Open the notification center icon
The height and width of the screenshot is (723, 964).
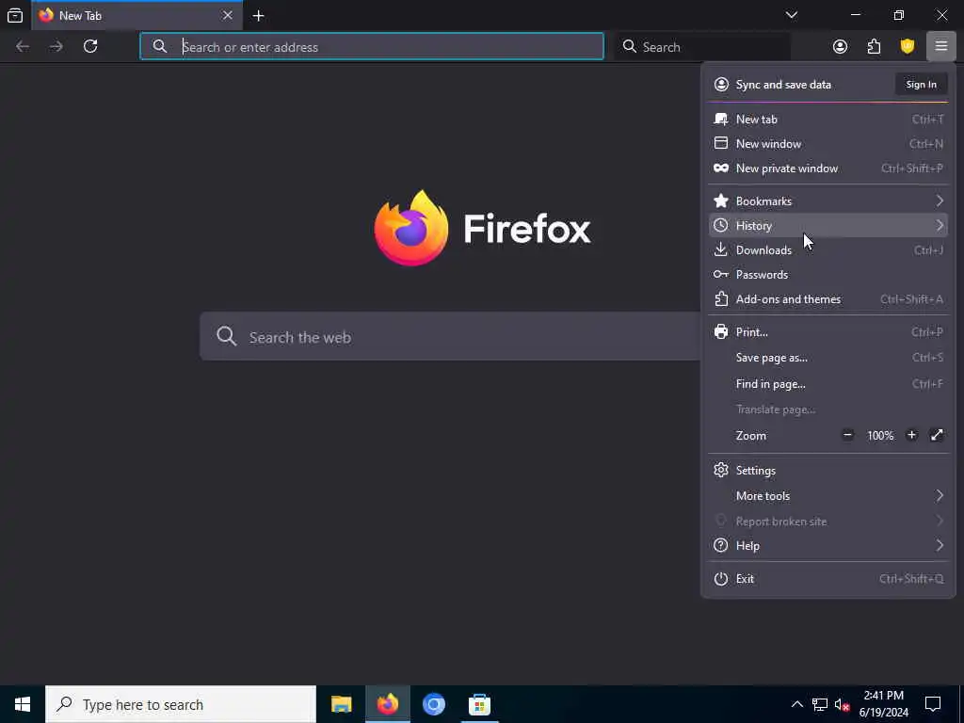(x=933, y=704)
